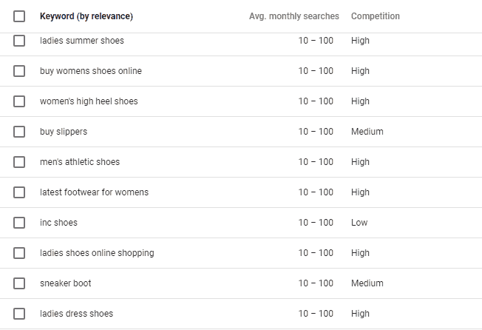Viewport: 482px width, 330px height.
Task: Click Medium competition value for buy slippers
Action: coord(367,132)
